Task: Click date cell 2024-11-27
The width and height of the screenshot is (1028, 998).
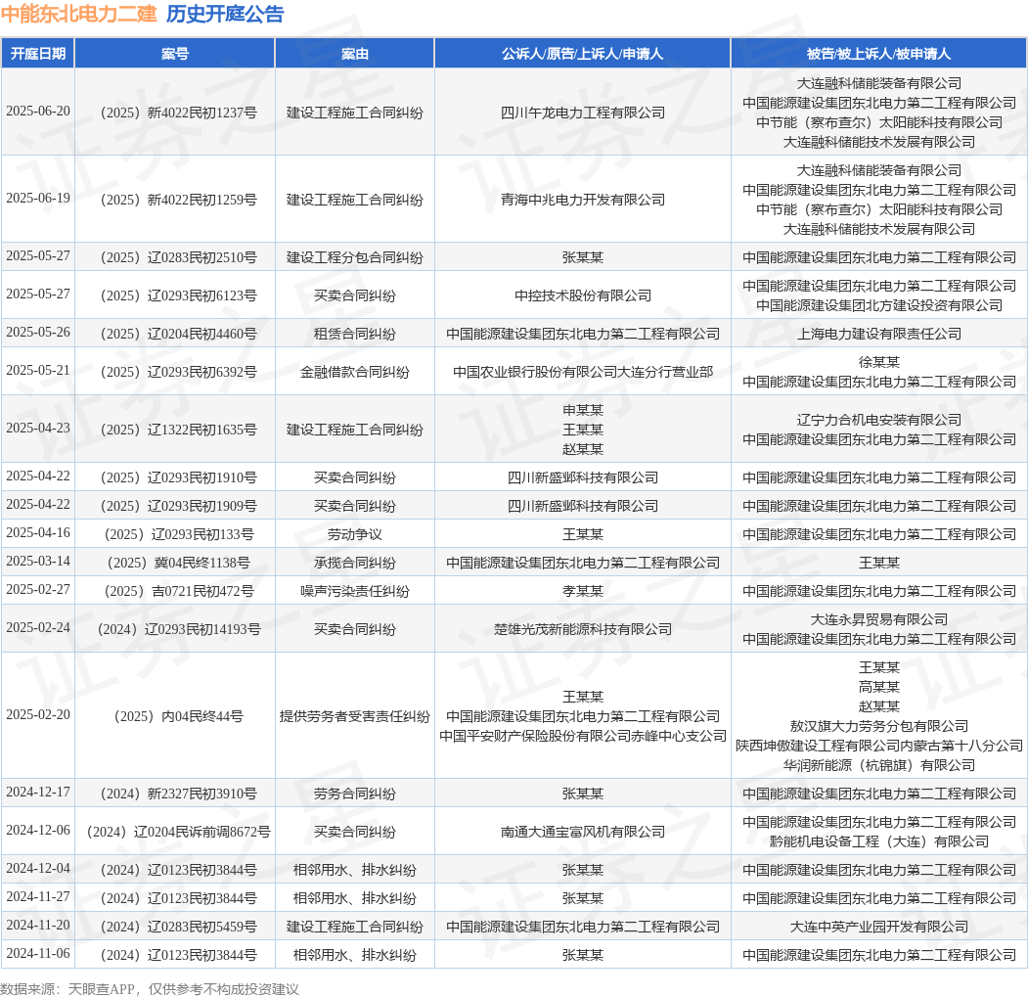Action: click(x=38, y=896)
